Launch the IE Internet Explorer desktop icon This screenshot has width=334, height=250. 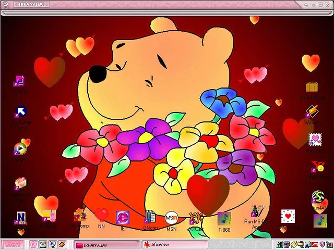pos(123,218)
